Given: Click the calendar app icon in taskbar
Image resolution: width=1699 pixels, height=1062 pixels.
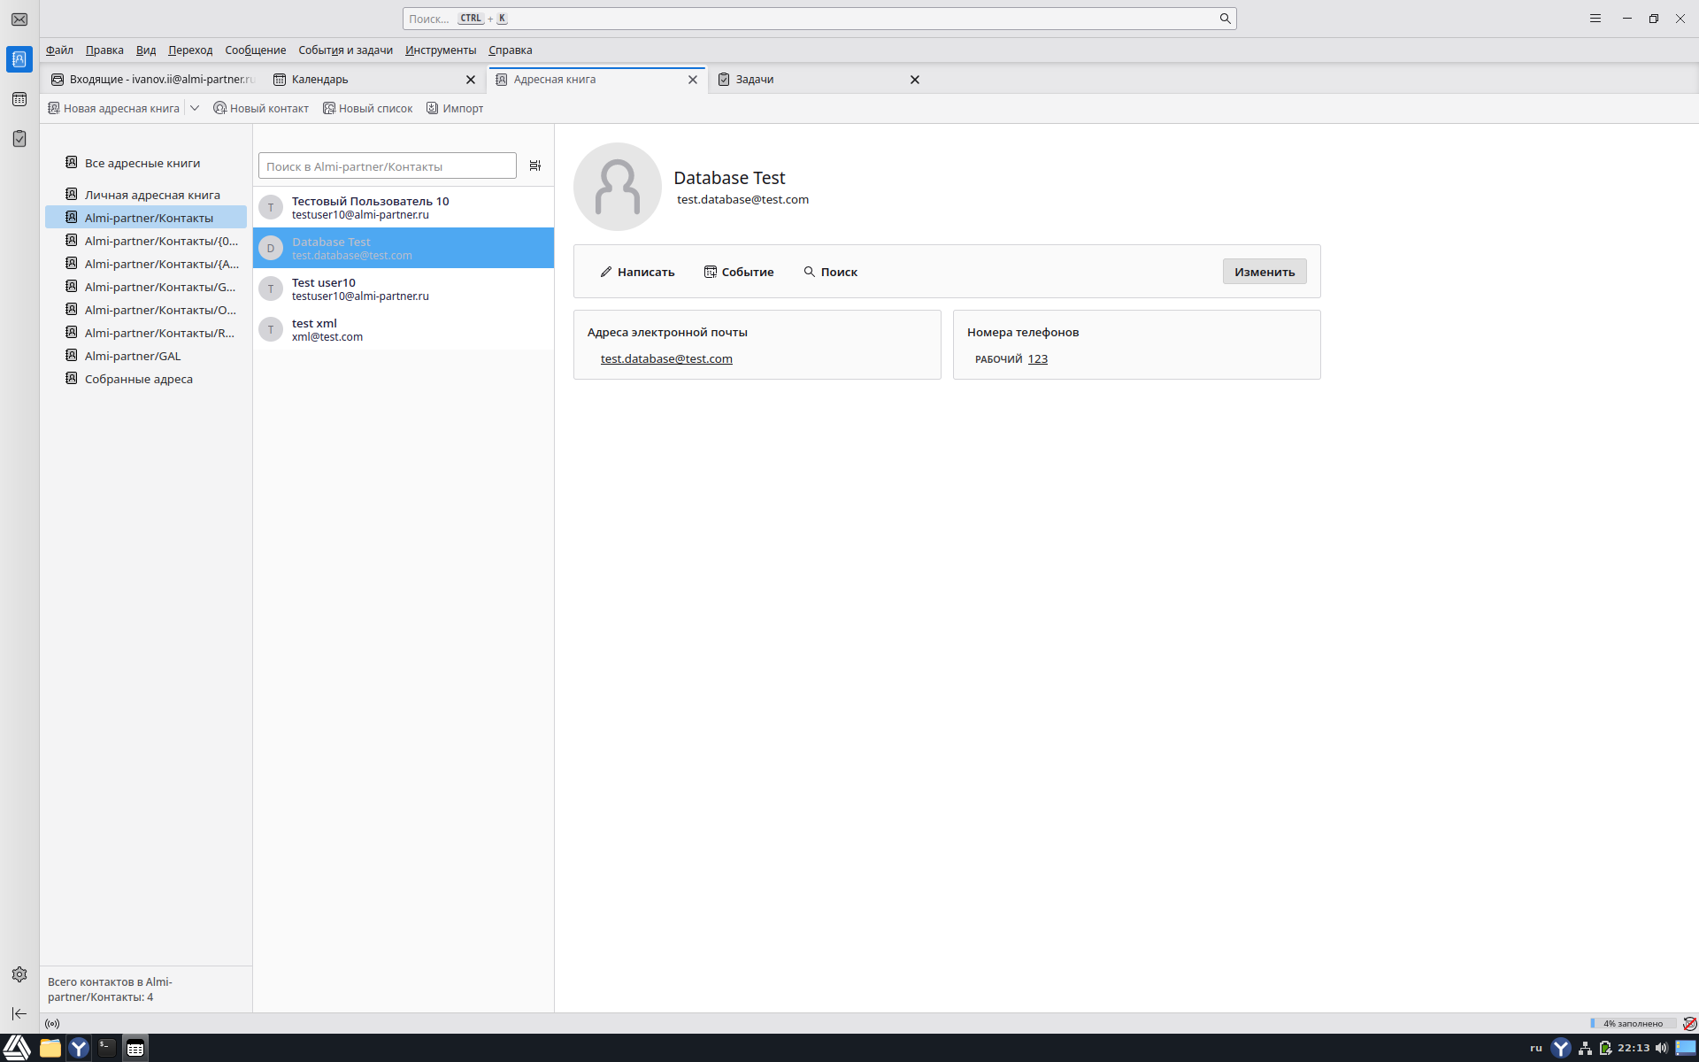Looking at the screenshot, I should (135, 1048).
